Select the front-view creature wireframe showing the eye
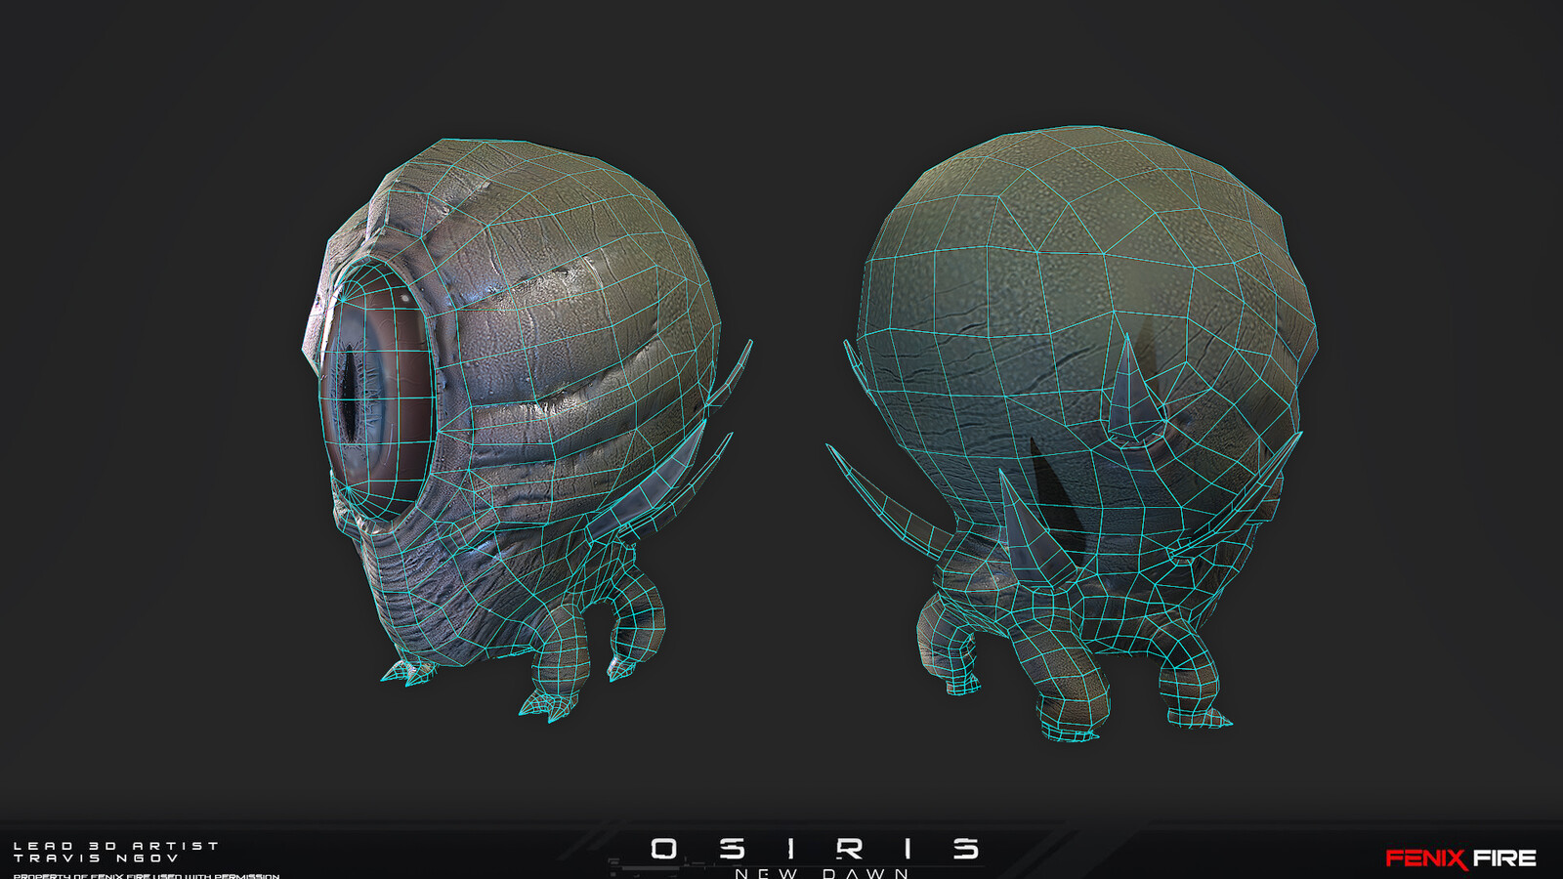This screenshot has height=879, width=1563. [528, 430]
